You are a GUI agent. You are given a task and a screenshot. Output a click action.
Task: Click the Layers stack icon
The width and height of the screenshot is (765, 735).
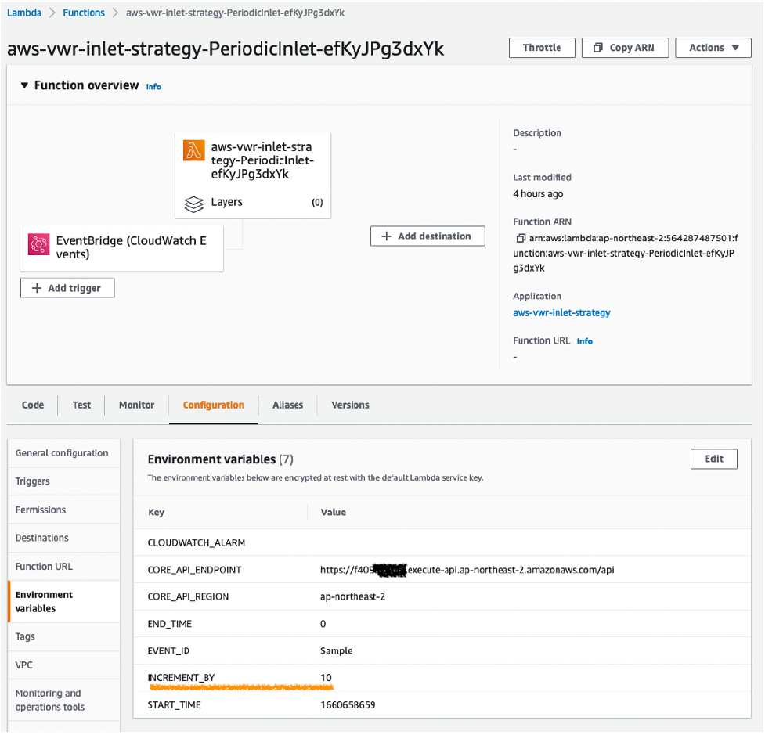(x=193, y=204)
